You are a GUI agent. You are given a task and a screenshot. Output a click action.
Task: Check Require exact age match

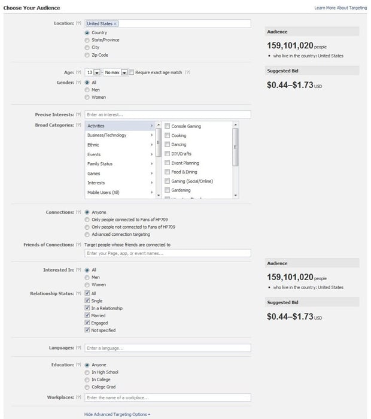(x=132, y=72)
